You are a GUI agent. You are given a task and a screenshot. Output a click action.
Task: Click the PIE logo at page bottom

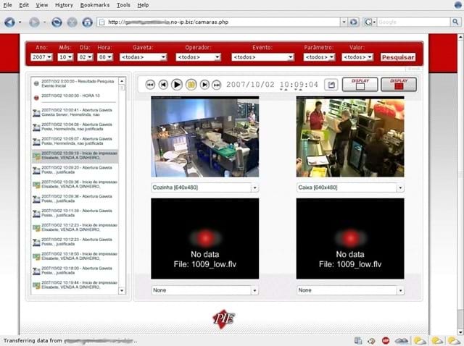coord(224,318)
